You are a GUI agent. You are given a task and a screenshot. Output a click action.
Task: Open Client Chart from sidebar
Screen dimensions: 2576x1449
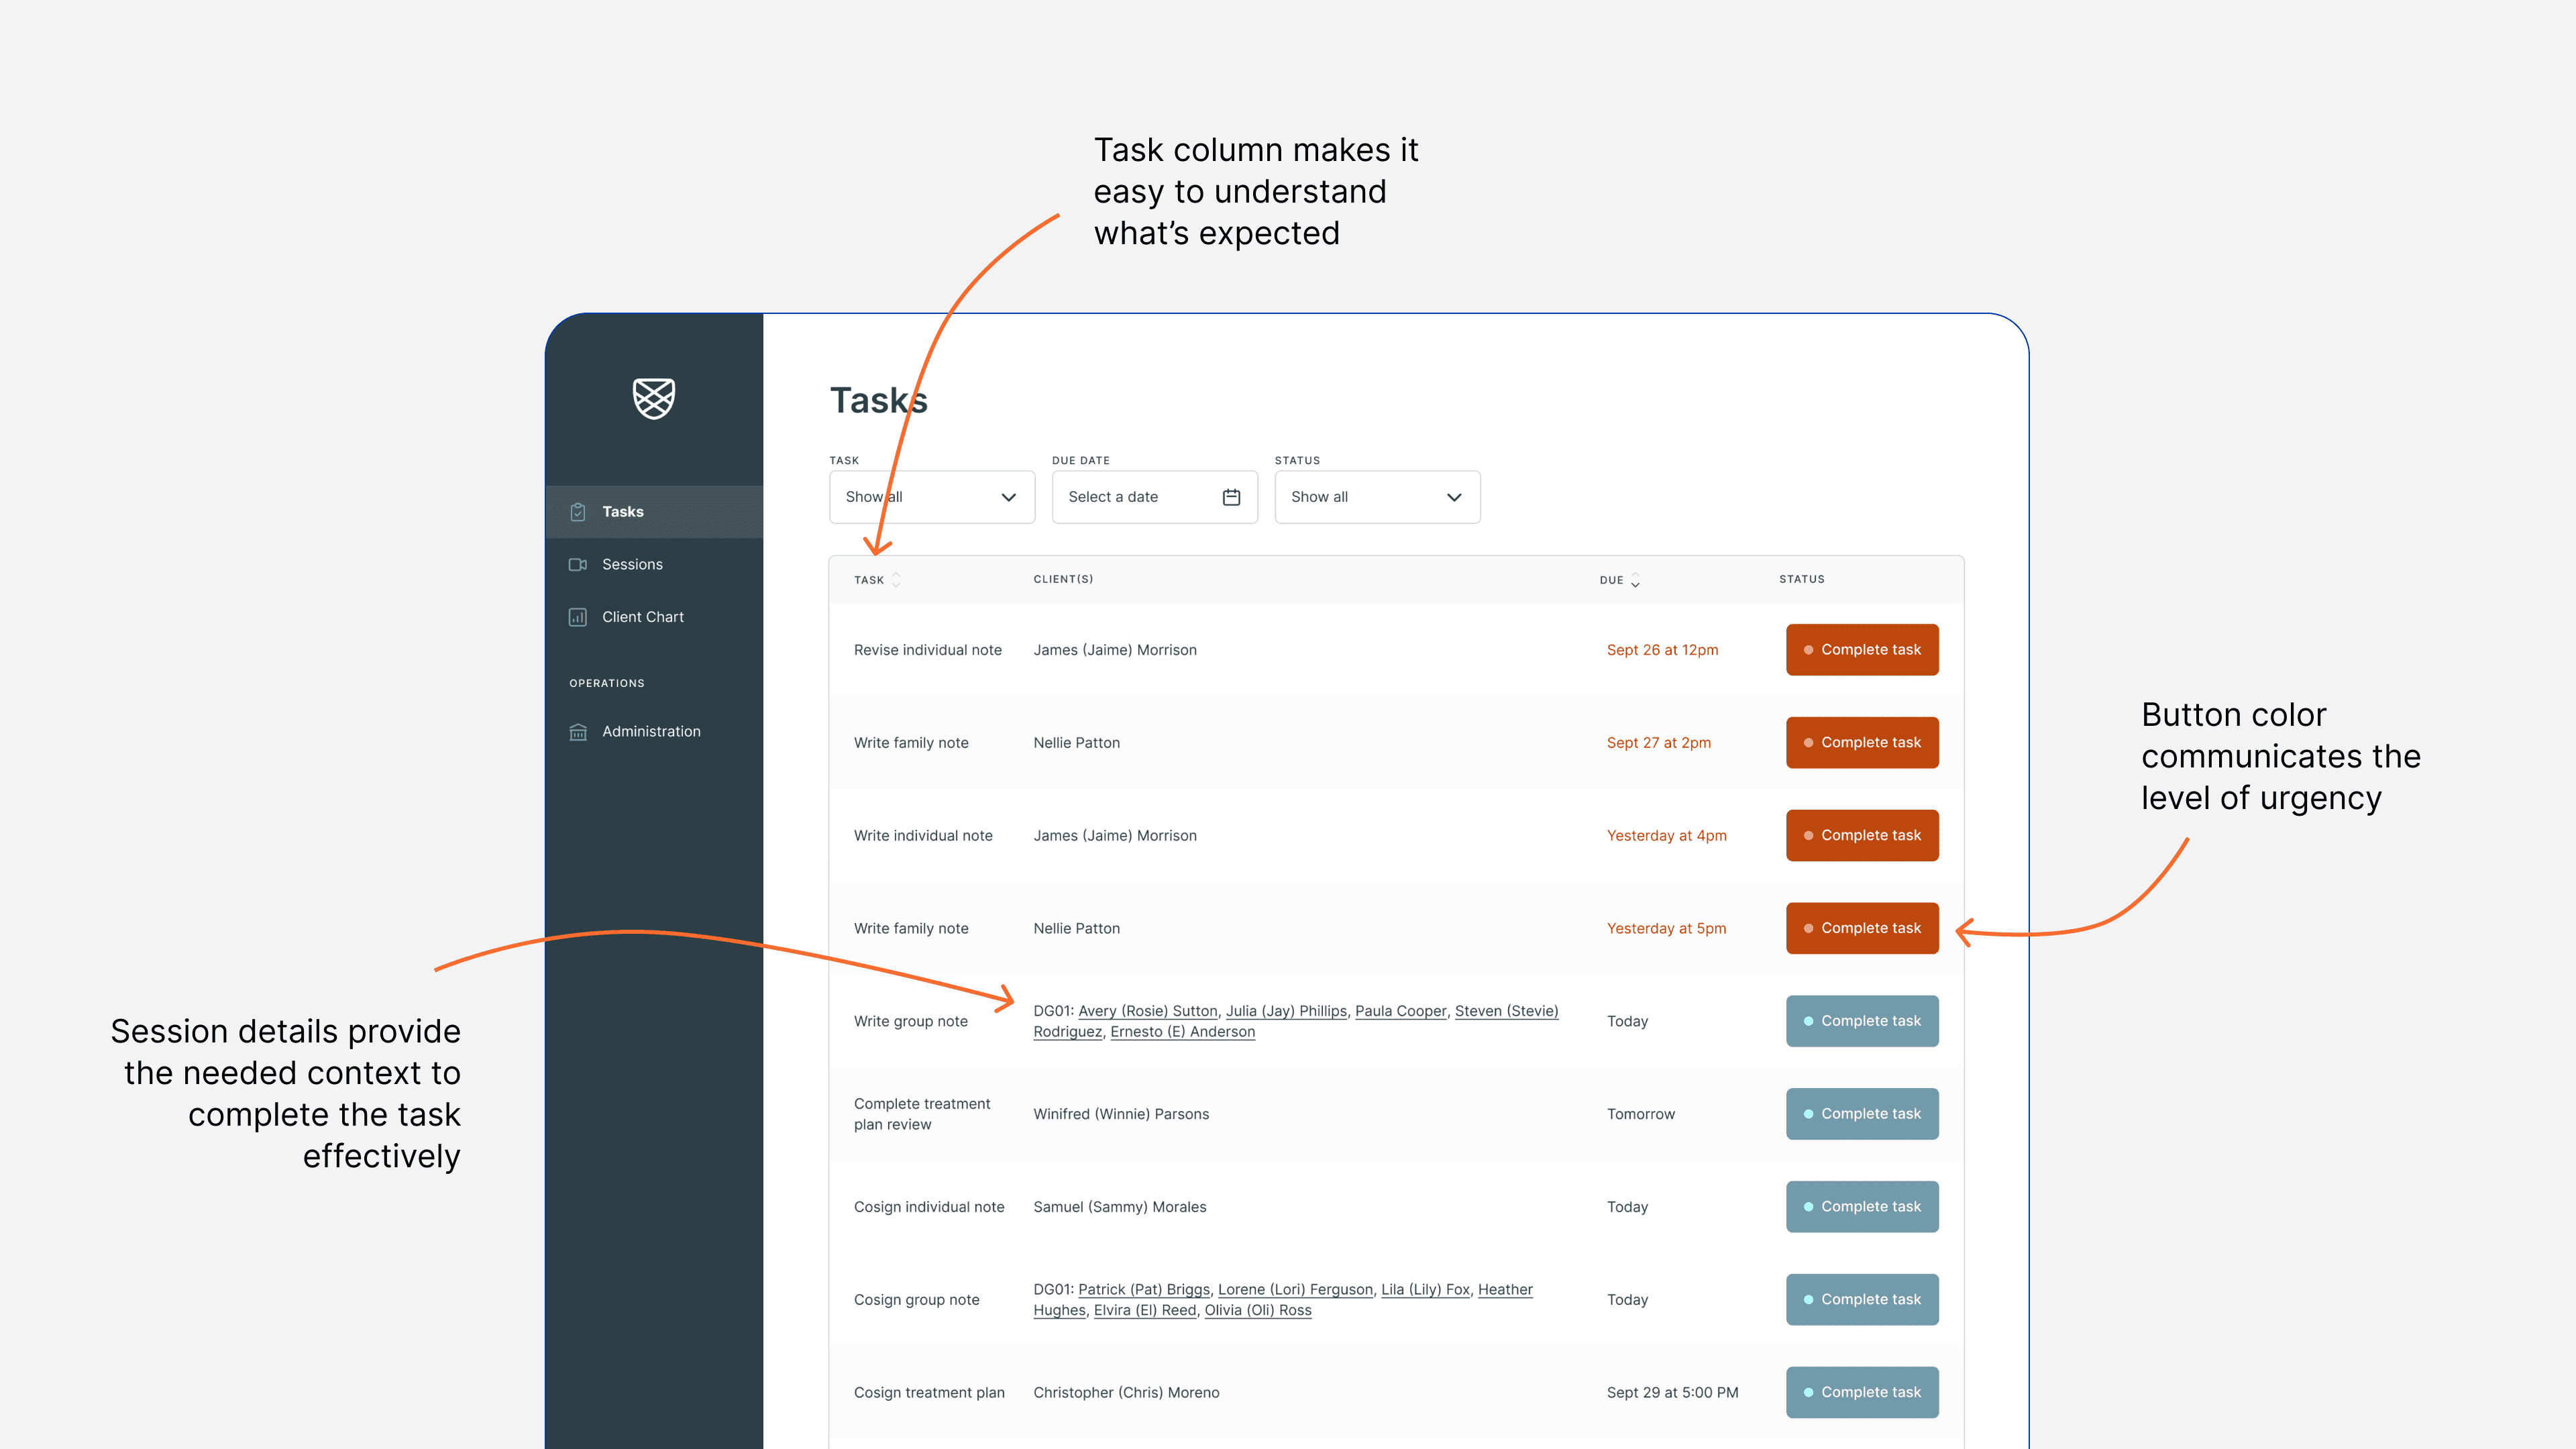click(x=642, y=617)
